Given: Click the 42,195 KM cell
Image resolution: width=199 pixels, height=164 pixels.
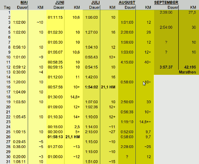Looking at the screenshot, I should 190,67.
